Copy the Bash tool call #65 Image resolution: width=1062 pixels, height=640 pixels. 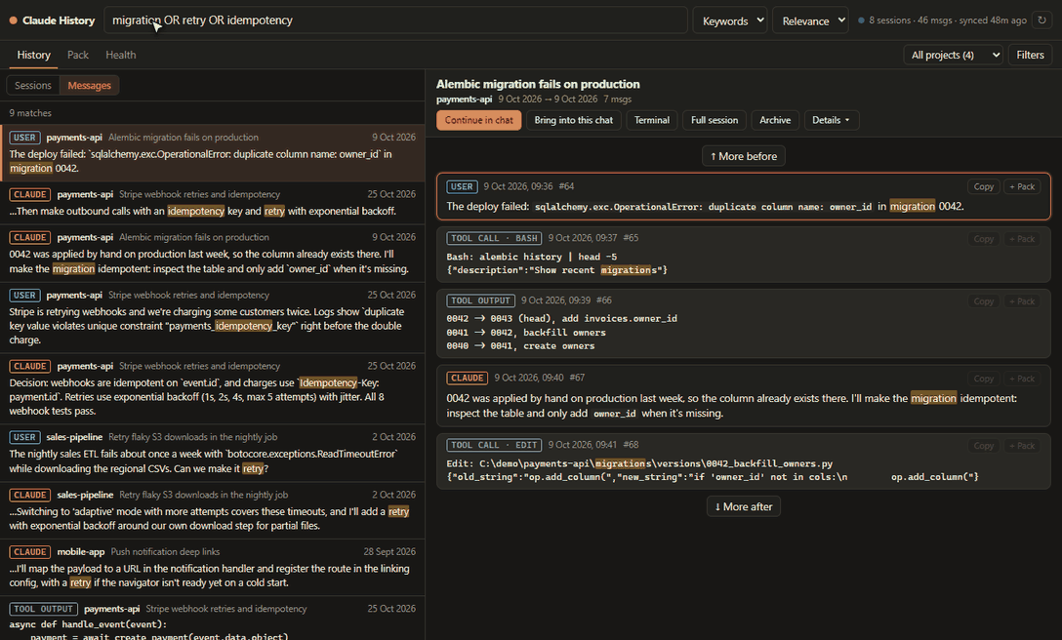[x=984, y=238]
